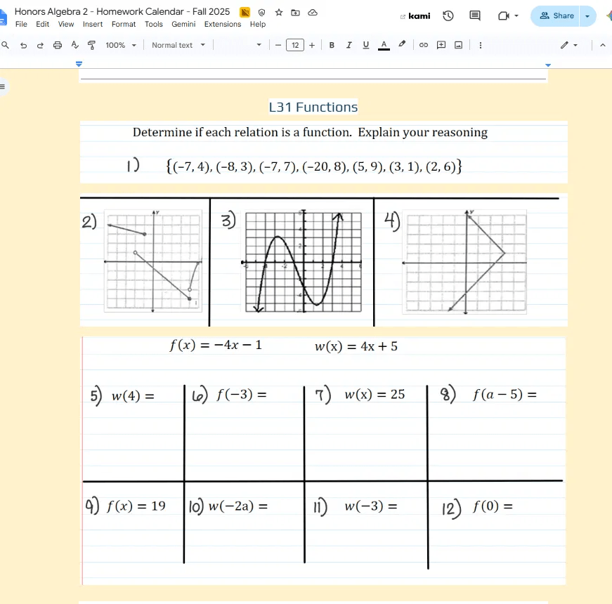Open more toolbar options
612x604 pixels.
pyautogui.click(x=481, y=45)
